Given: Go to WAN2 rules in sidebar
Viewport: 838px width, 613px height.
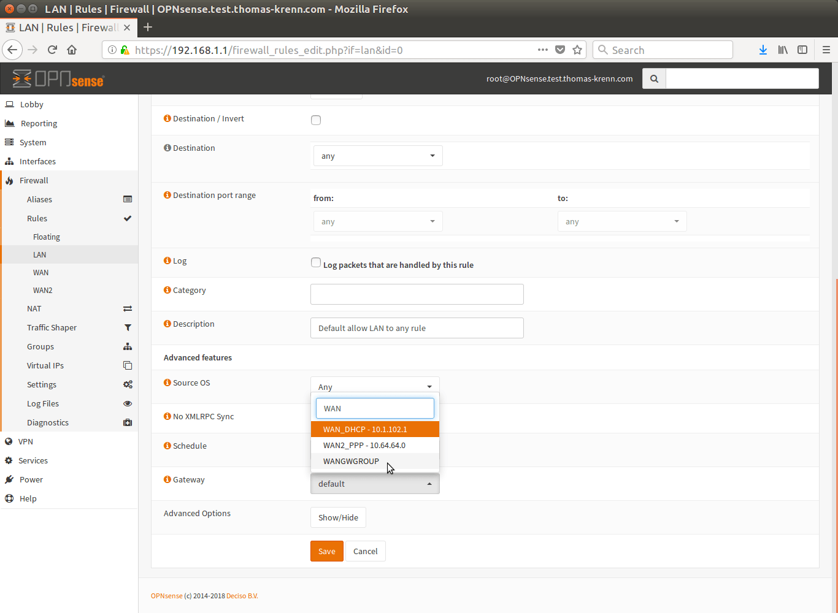Looking at the screenshot, I should (x=43, y=291).
